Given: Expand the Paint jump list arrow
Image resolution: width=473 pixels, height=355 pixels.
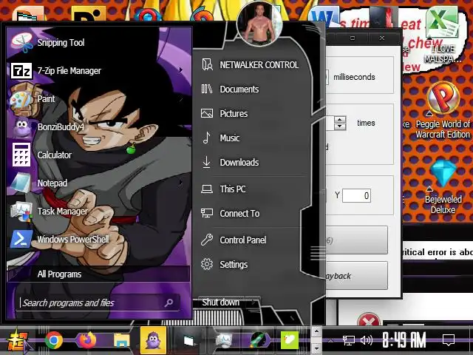Looking at the screenshot, I should 180,98.
